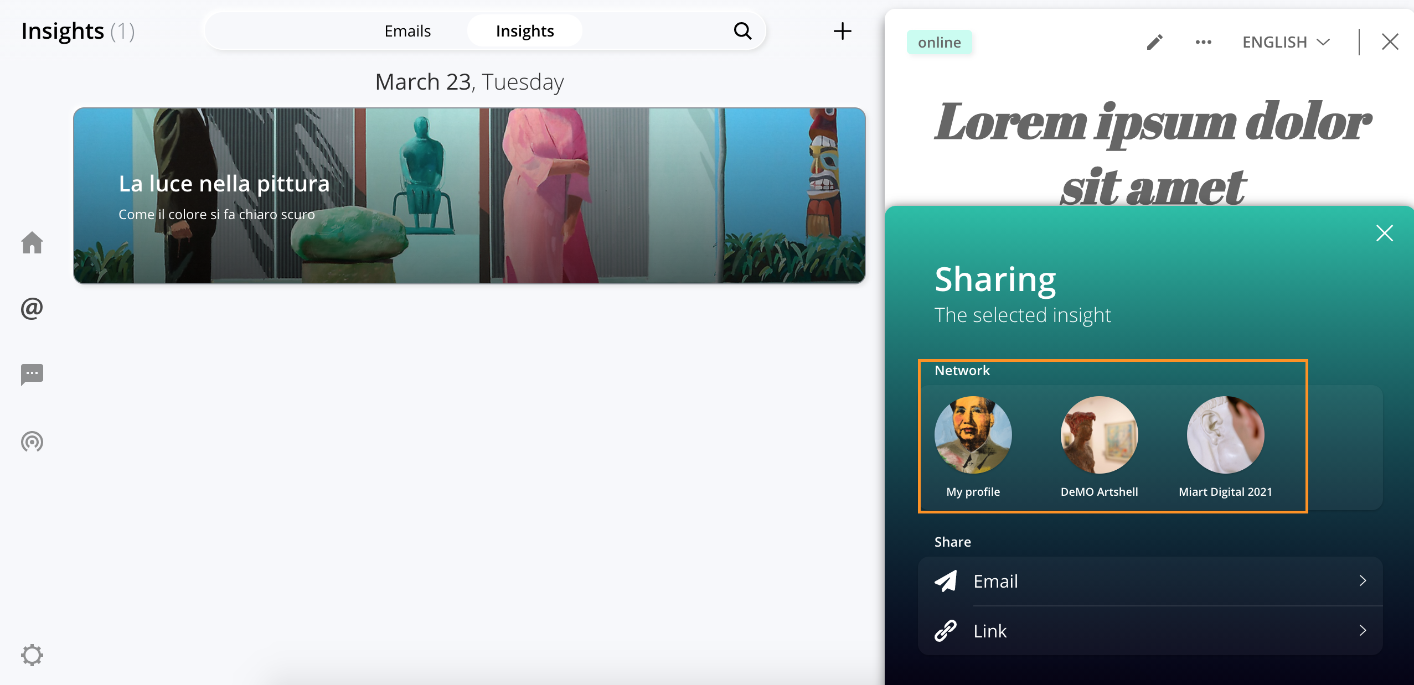Image resolution: width=1414 pixels, height=685 pixels.
Task: Open the settings gear icon
Action: click(x=32, y=655)
